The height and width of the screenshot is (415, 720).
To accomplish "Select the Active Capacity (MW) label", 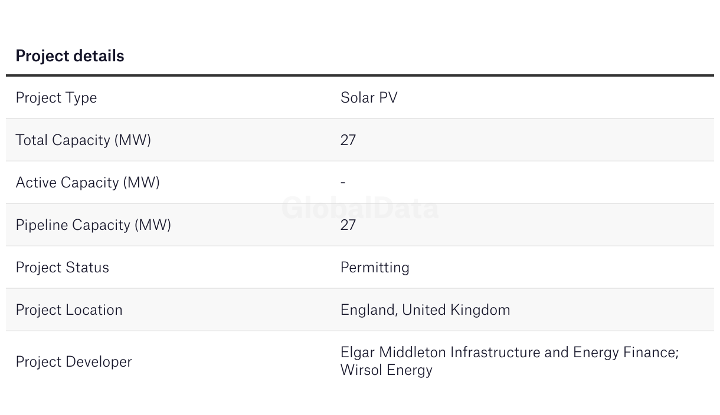I will (x=87, y=183).
